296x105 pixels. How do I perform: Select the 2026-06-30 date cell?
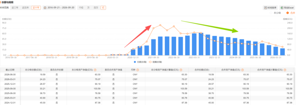point(10,75)
